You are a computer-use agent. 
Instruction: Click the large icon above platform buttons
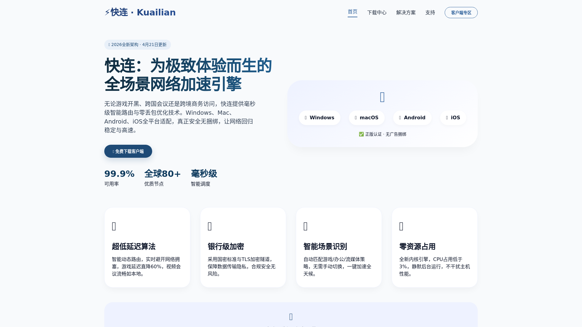[x=382, y=97]
